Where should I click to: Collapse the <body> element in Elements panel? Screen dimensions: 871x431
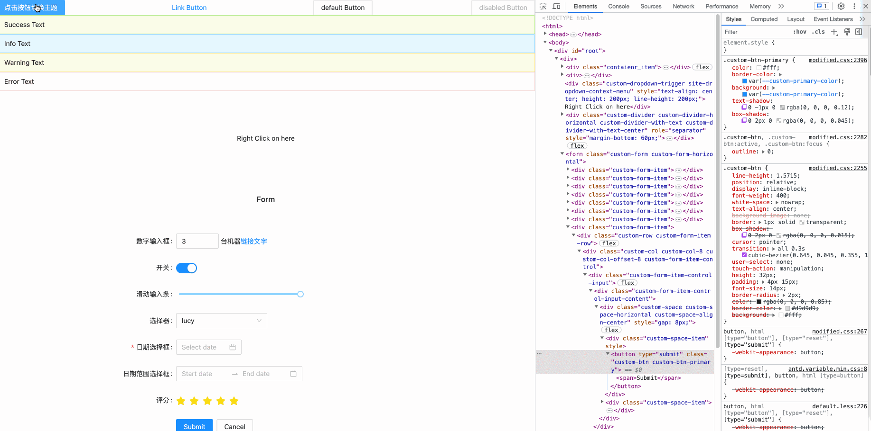click(x=545, y=42)
